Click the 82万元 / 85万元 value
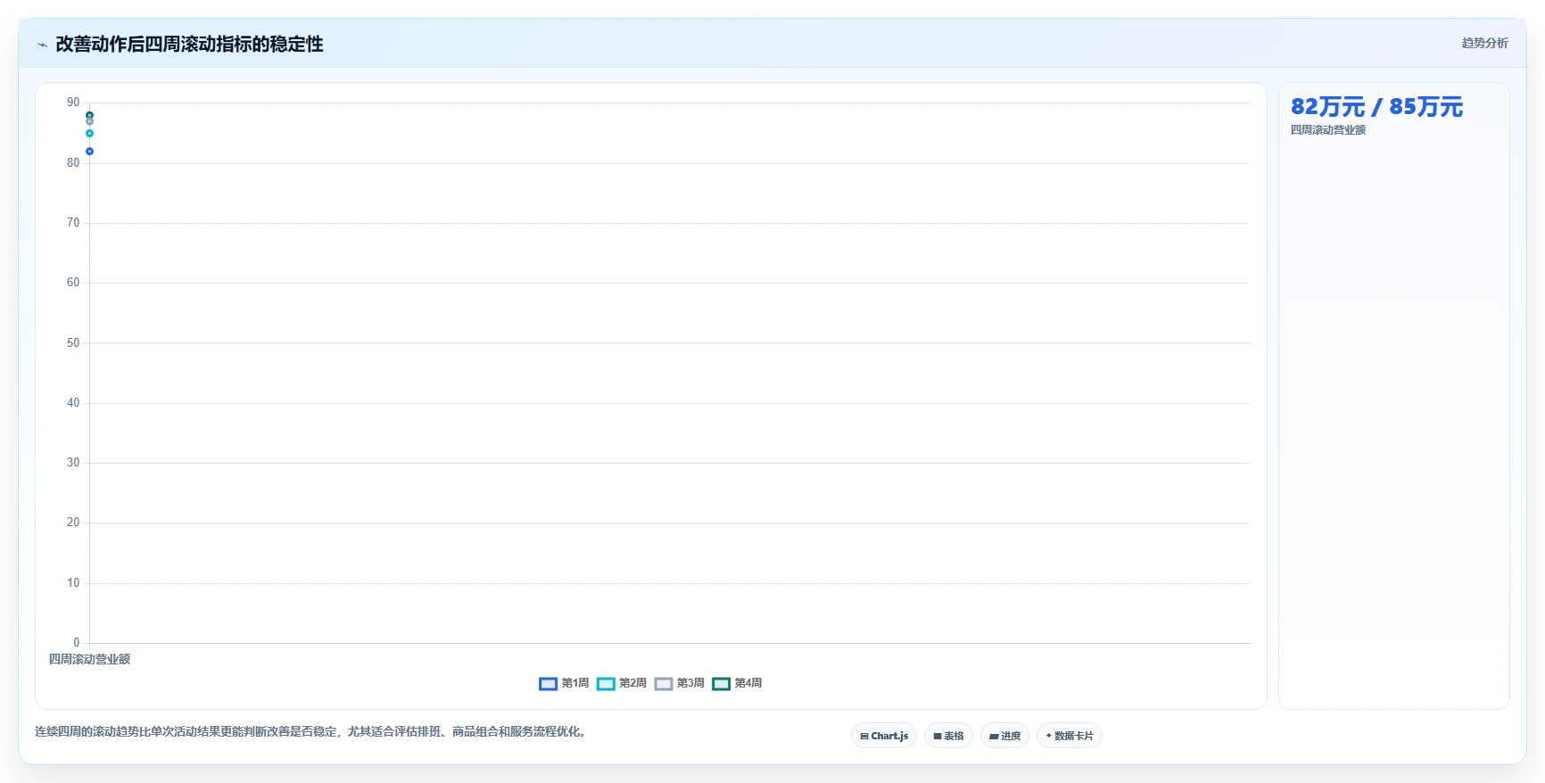1545x783 pixels. 1376,107
